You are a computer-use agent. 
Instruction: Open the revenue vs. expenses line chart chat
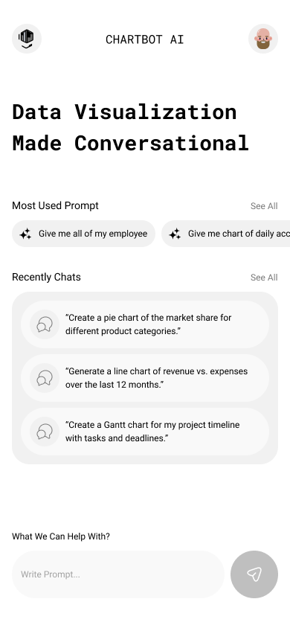point(145,378)
